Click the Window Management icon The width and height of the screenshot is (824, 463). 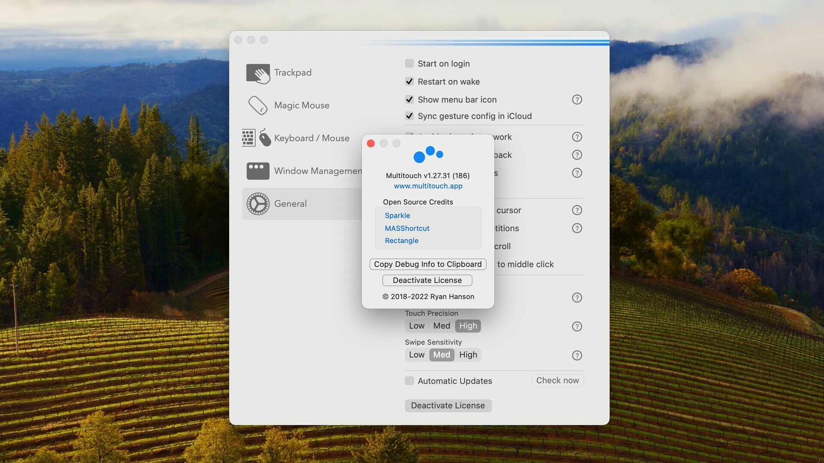258,171
